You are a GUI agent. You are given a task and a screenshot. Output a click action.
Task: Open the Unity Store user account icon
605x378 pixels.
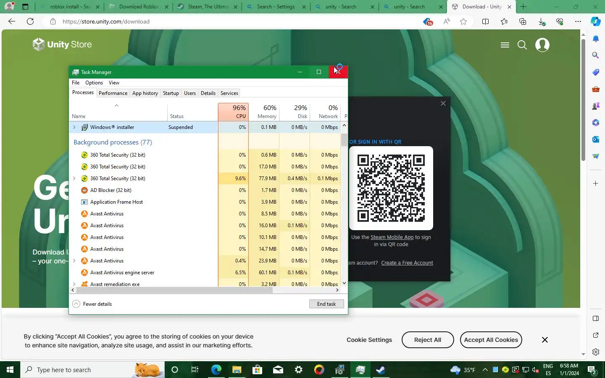click(x=542, y=45)
